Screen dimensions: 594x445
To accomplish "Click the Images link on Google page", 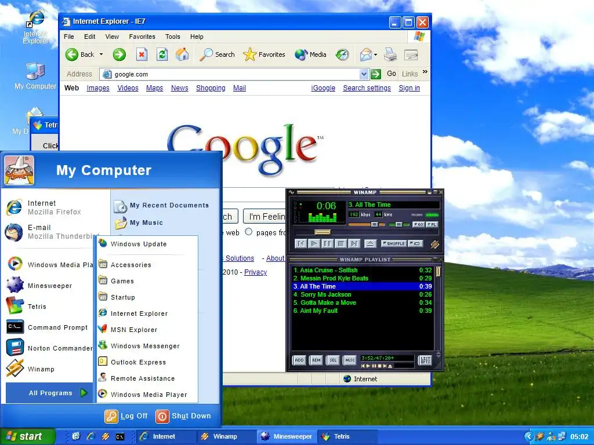I will 98,88.
